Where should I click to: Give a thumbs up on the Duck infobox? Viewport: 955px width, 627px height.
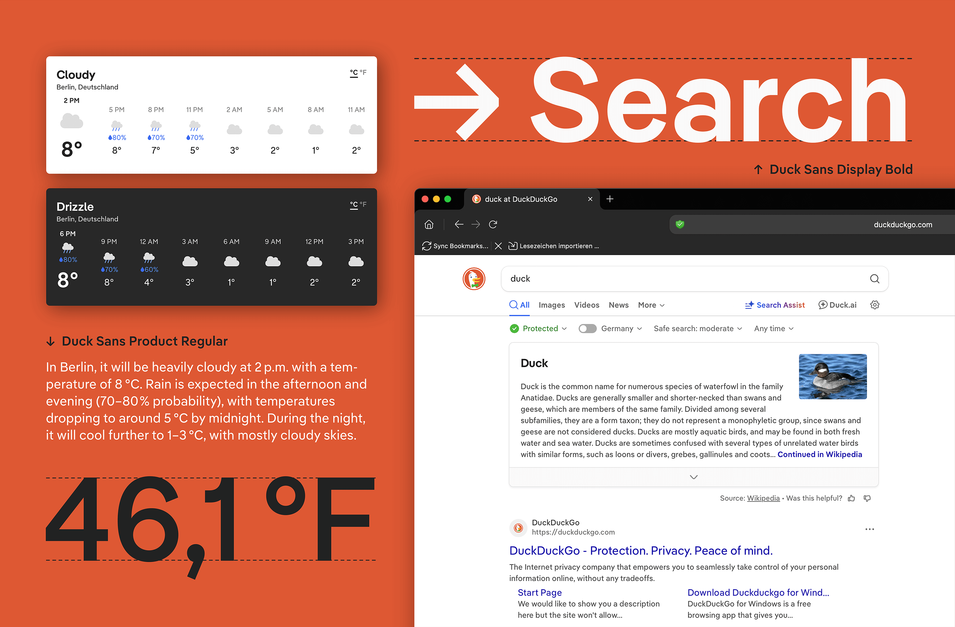(851, 498)
